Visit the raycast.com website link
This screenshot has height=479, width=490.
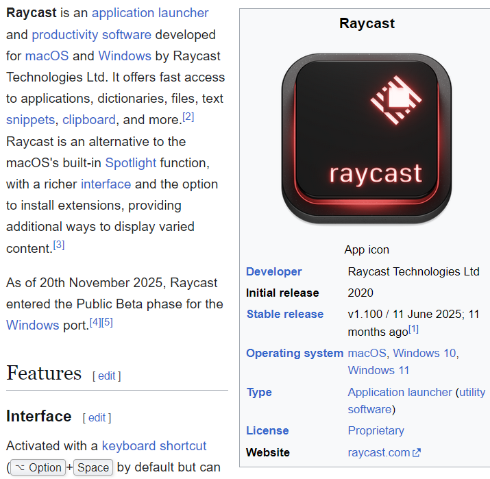379,453
